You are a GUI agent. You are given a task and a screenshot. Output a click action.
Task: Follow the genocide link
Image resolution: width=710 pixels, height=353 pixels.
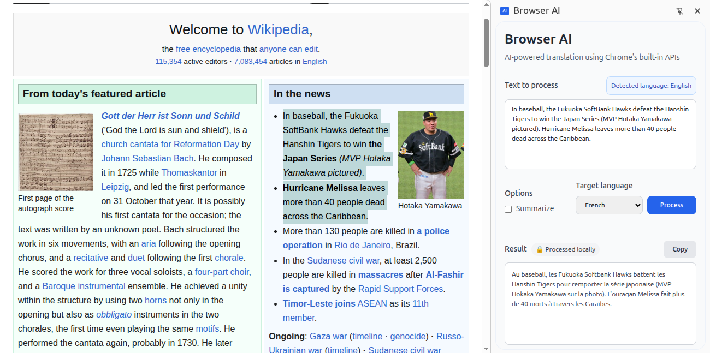point(409,336)
